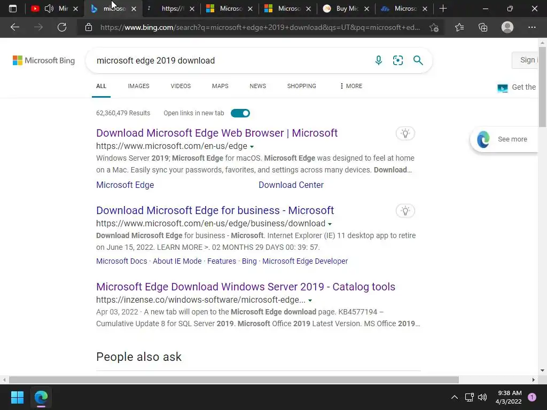Image resolution: width=547 pixels, height=410 pixels.
Task: Open Edge settings and more menu
Action: click(532, 27)
